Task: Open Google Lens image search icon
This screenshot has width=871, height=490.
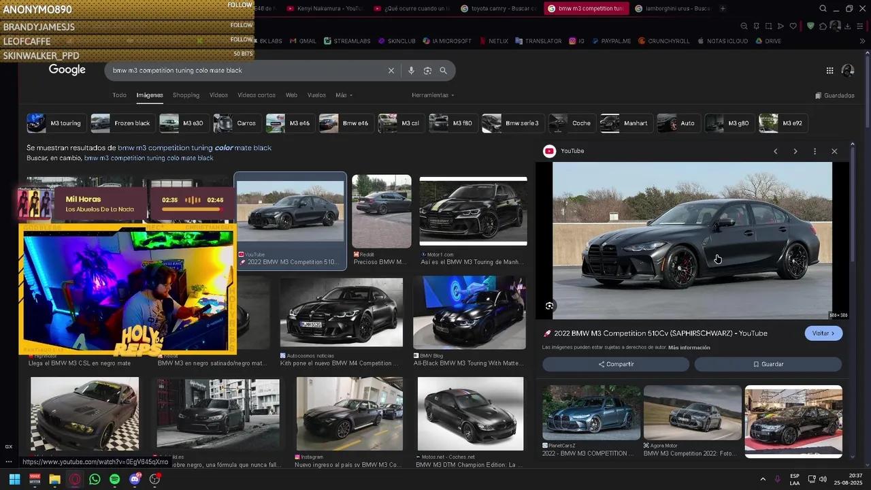Action: [427, 71]
